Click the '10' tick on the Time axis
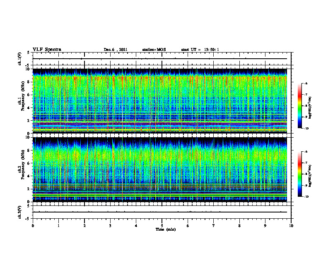 pyautogui.click(x=291, y=226)
